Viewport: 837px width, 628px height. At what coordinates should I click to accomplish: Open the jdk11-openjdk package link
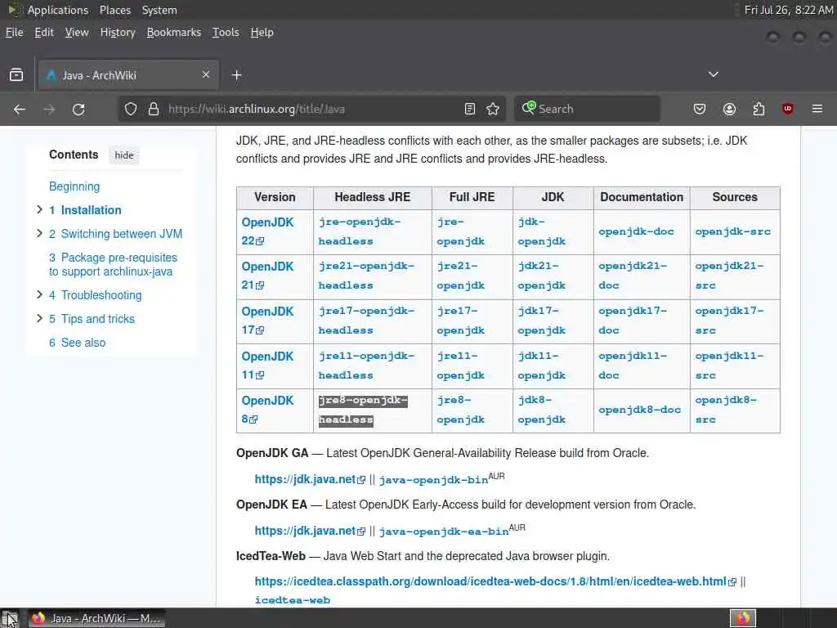541,366
